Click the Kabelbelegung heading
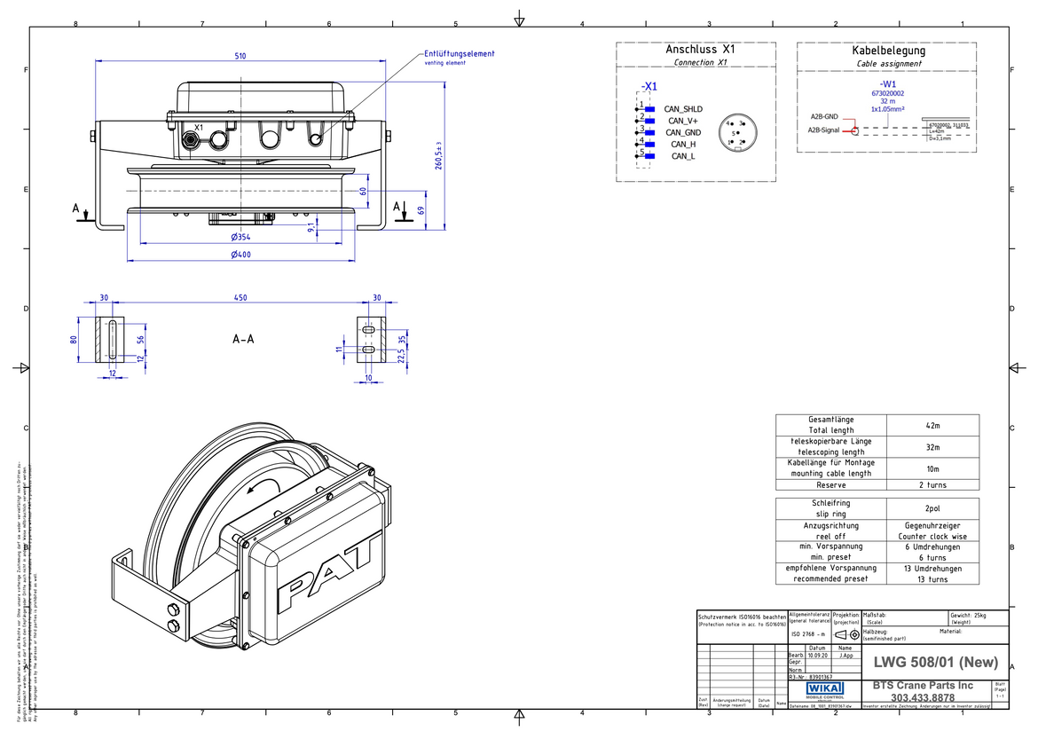 (x=888, y=51)
